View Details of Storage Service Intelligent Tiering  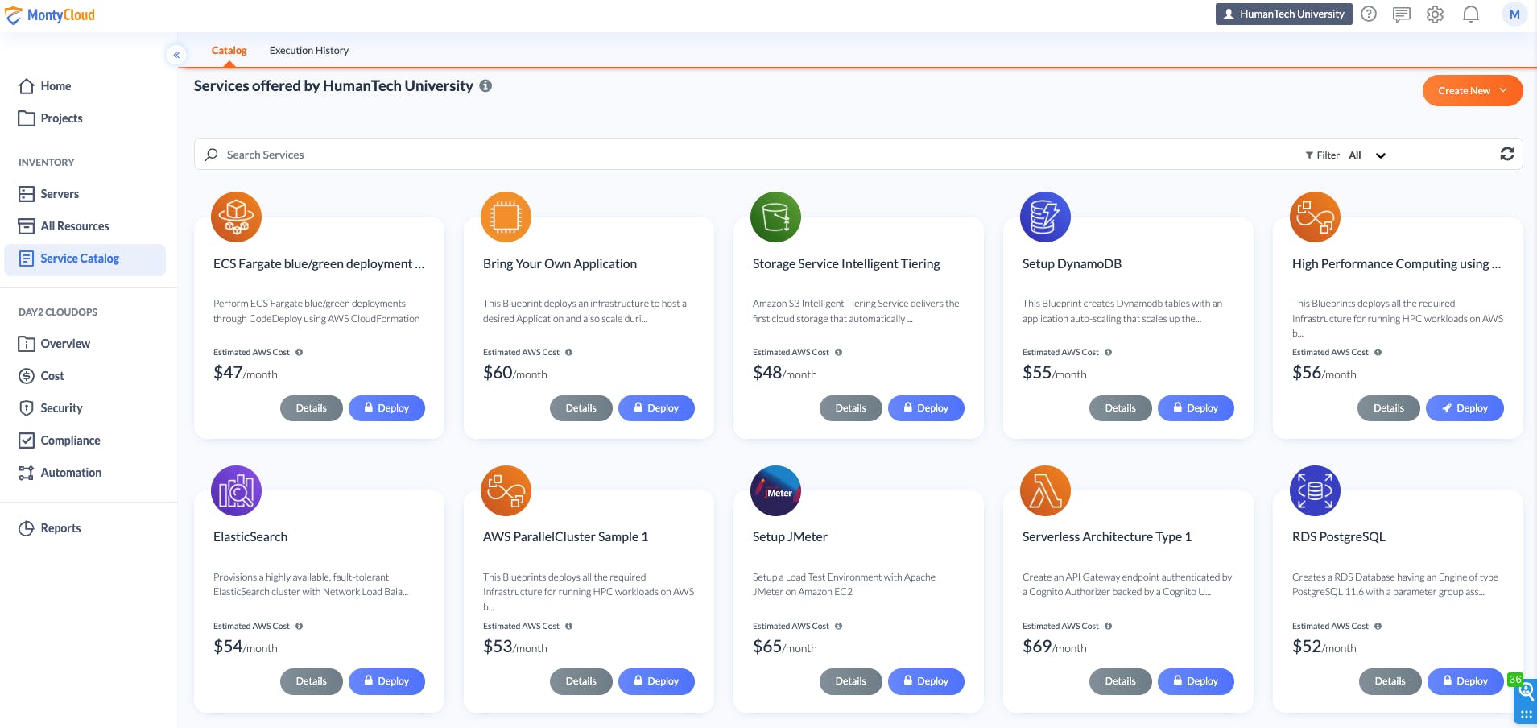point(850,407)
